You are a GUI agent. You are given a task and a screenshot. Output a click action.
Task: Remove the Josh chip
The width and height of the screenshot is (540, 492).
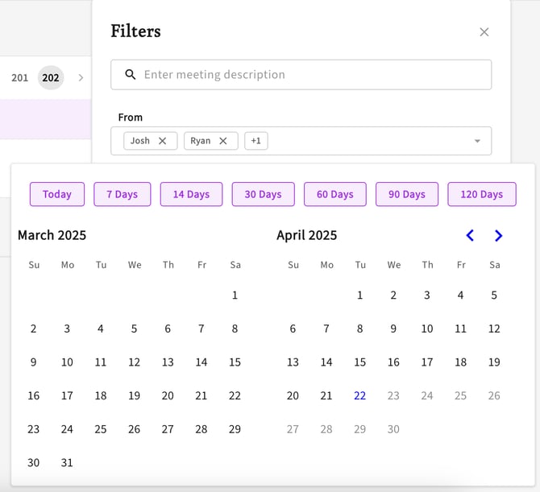[x=162, y=141]
